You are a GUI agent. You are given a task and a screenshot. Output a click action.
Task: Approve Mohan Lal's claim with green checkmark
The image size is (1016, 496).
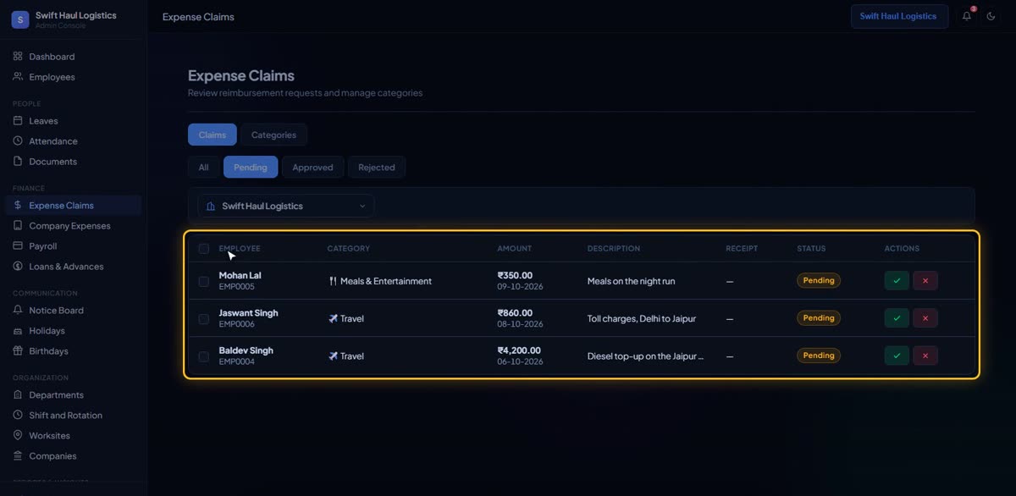(x=897, y=281)
